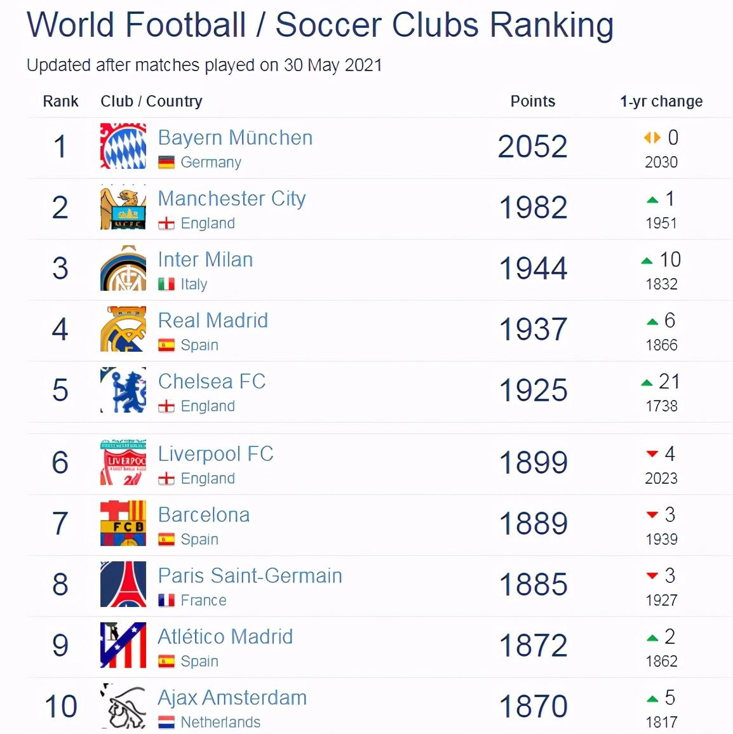Open the Bayern München club link
Viewport: 733px width, 734px height.
(x=235, y=138)
